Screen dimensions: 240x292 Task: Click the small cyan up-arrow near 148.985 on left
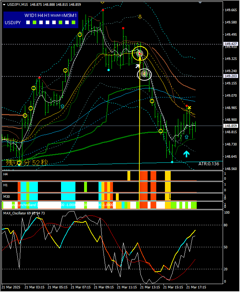[62, 106]
